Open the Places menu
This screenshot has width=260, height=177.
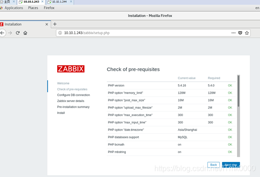pyautogui.click(x=33, y=8)
